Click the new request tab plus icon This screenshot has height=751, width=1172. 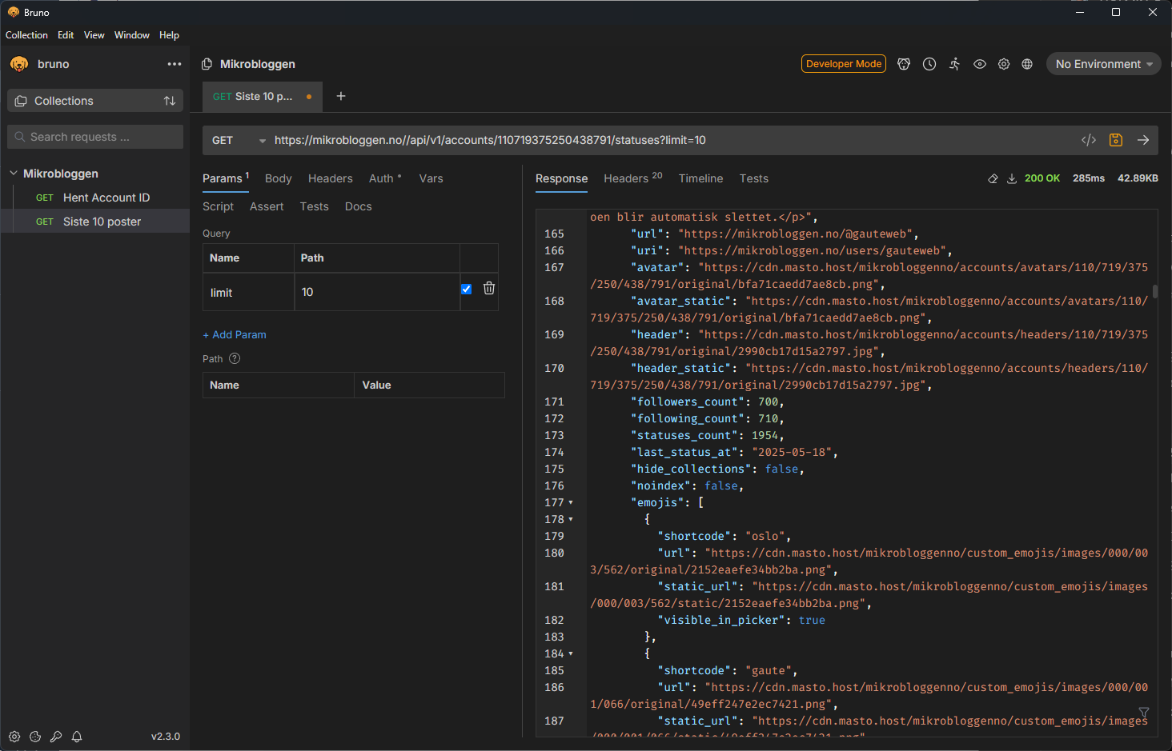tap(341, 96)
